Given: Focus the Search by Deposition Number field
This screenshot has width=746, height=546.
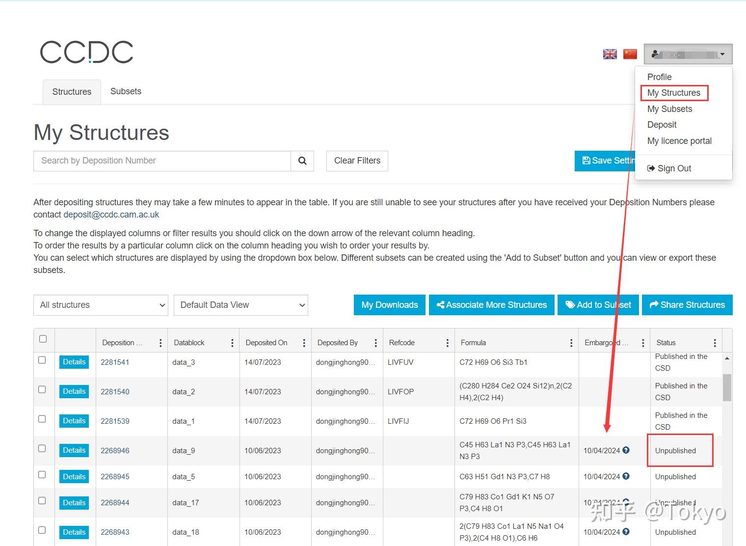Looking at the screenshot, I should 162,161.
